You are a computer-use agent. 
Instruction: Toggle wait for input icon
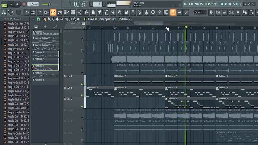(33, 12)
